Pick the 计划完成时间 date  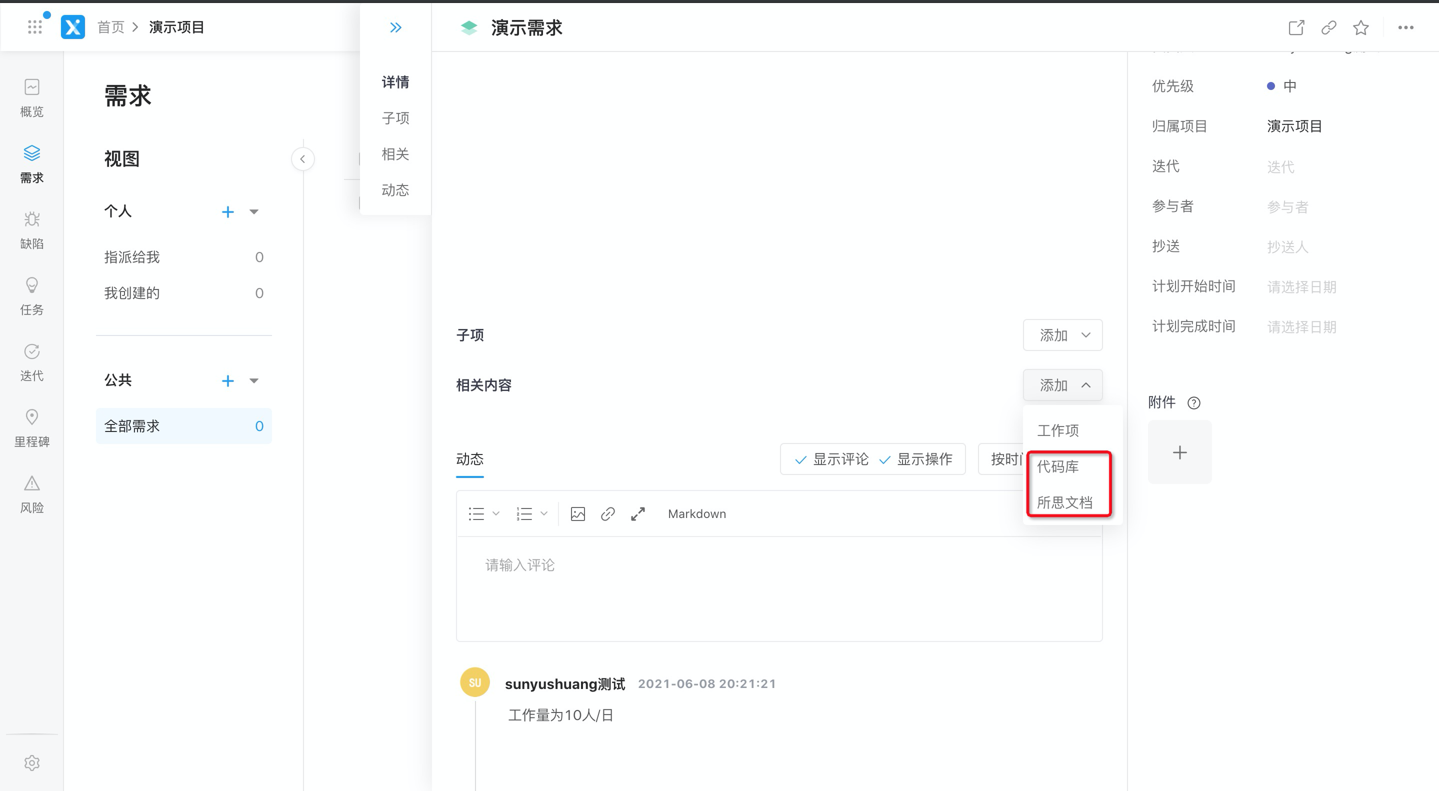click(x=1301, y=327)
